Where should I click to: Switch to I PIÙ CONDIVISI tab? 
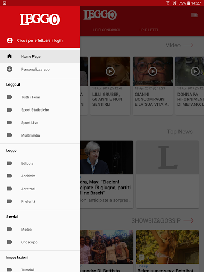point(106,30)
